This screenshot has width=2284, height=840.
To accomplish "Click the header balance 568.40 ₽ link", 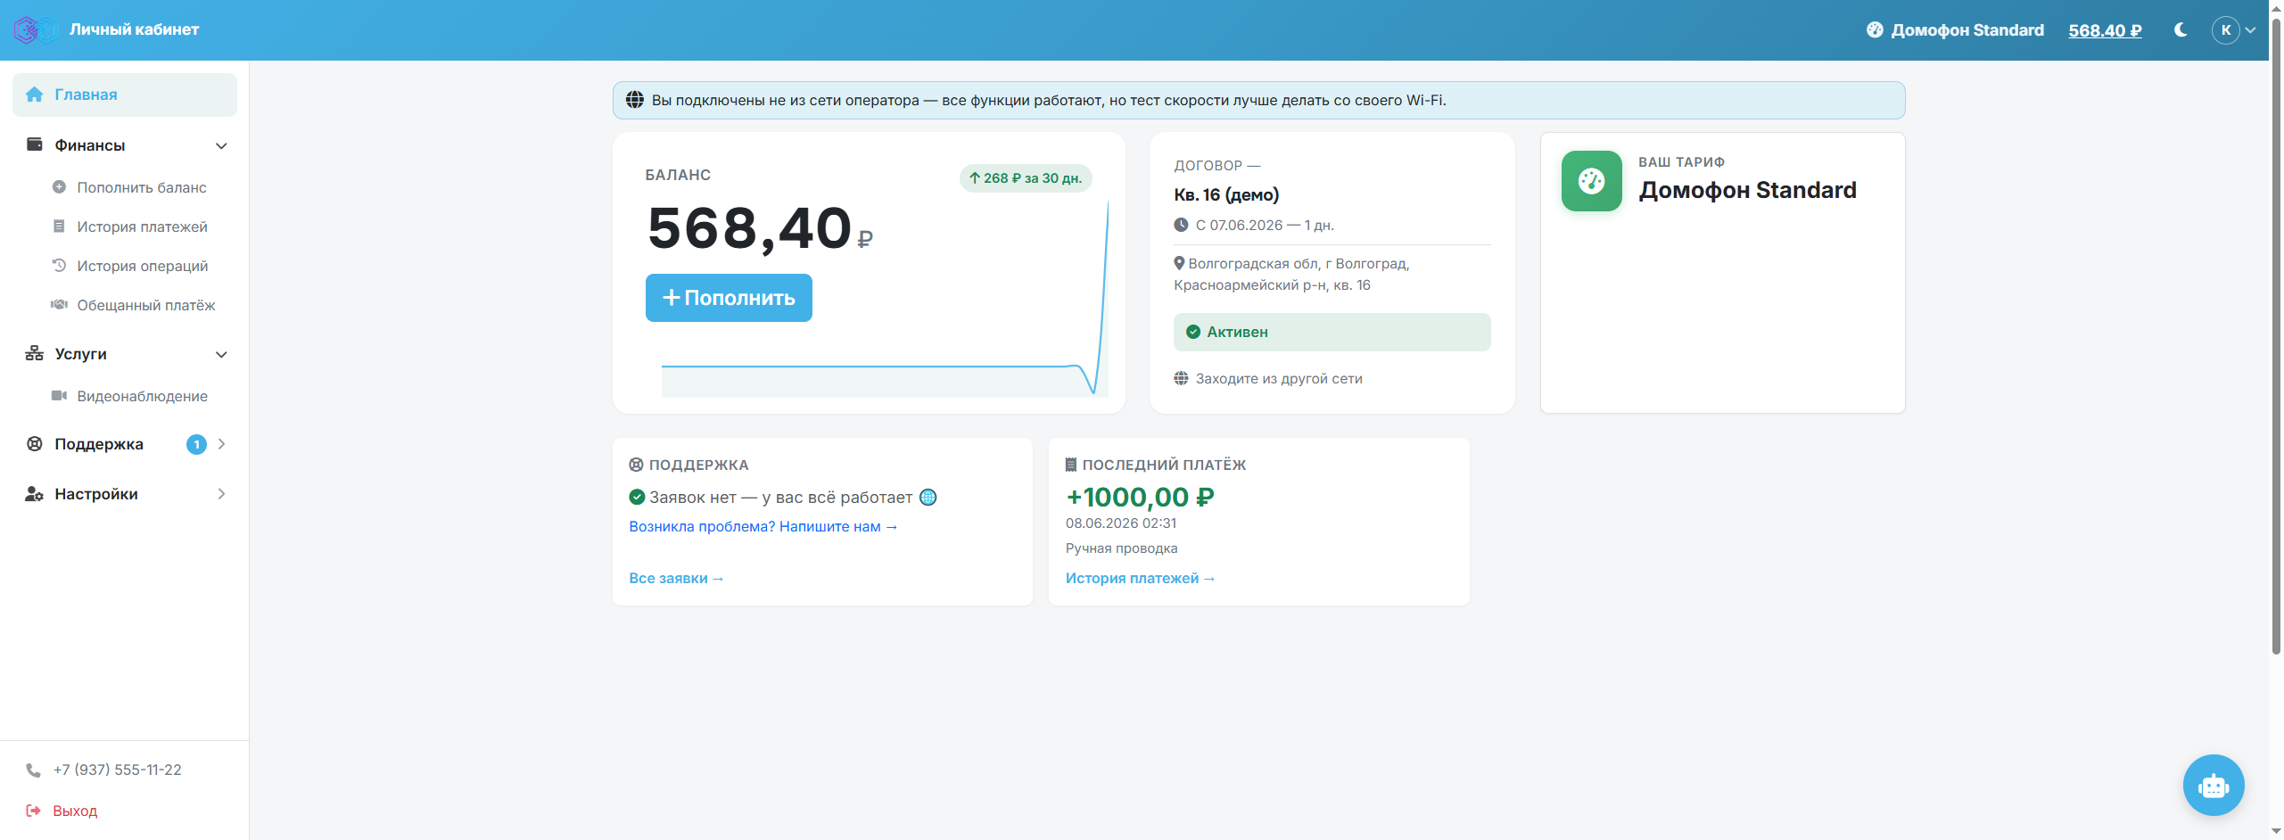I will pyautogui.click(x=2105, y=30).
